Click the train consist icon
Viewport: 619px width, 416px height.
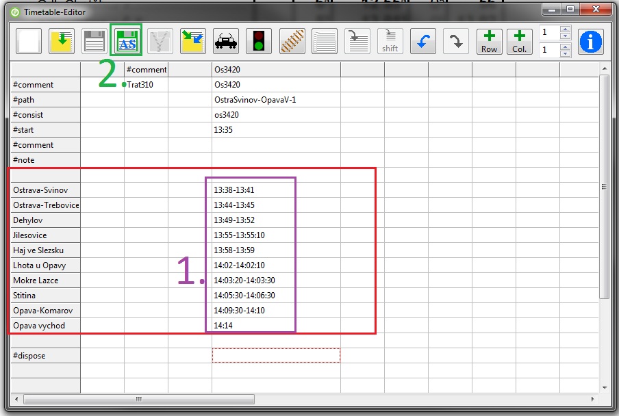pos(226,41)
